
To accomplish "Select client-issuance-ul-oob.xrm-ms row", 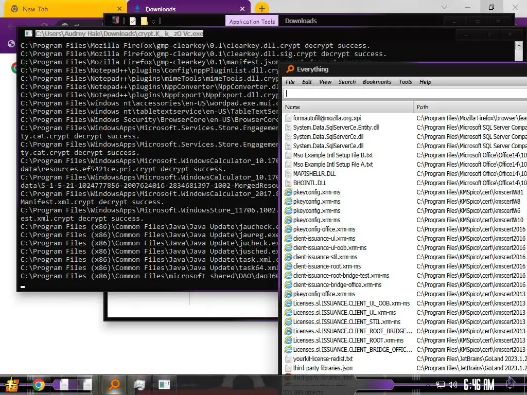I will (330, 248).
